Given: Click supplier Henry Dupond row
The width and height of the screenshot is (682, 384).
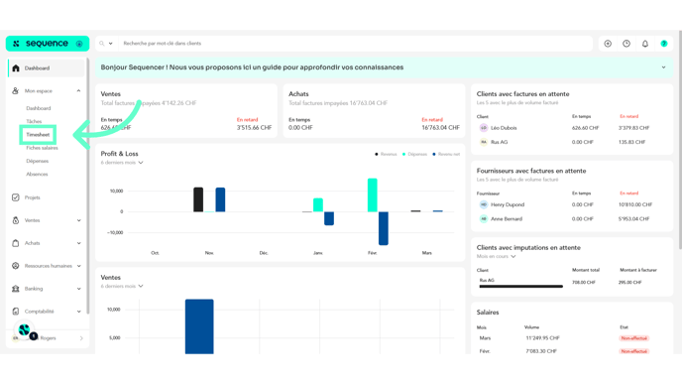Looking at the screenshot, I should pos(572,204).
